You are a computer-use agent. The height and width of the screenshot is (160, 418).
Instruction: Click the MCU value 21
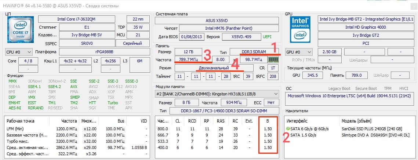(138, 35)
